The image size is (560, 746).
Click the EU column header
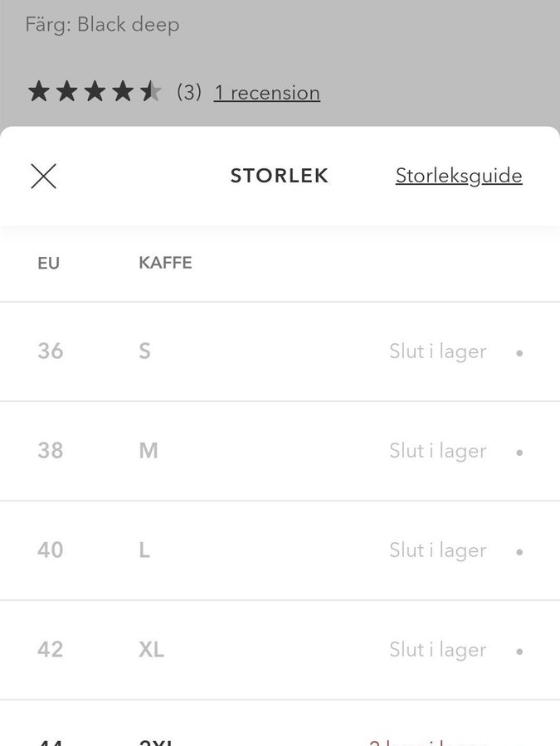point(49,264)
